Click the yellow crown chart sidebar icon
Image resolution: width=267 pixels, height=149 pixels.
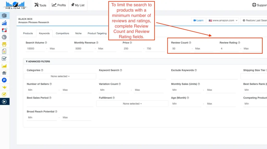pyautogui.click(x=4, y=66)
